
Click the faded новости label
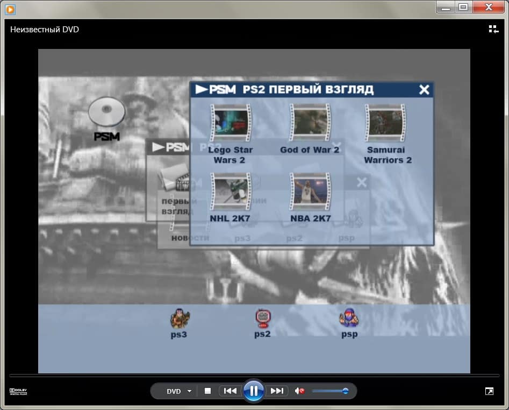point(190,238)
